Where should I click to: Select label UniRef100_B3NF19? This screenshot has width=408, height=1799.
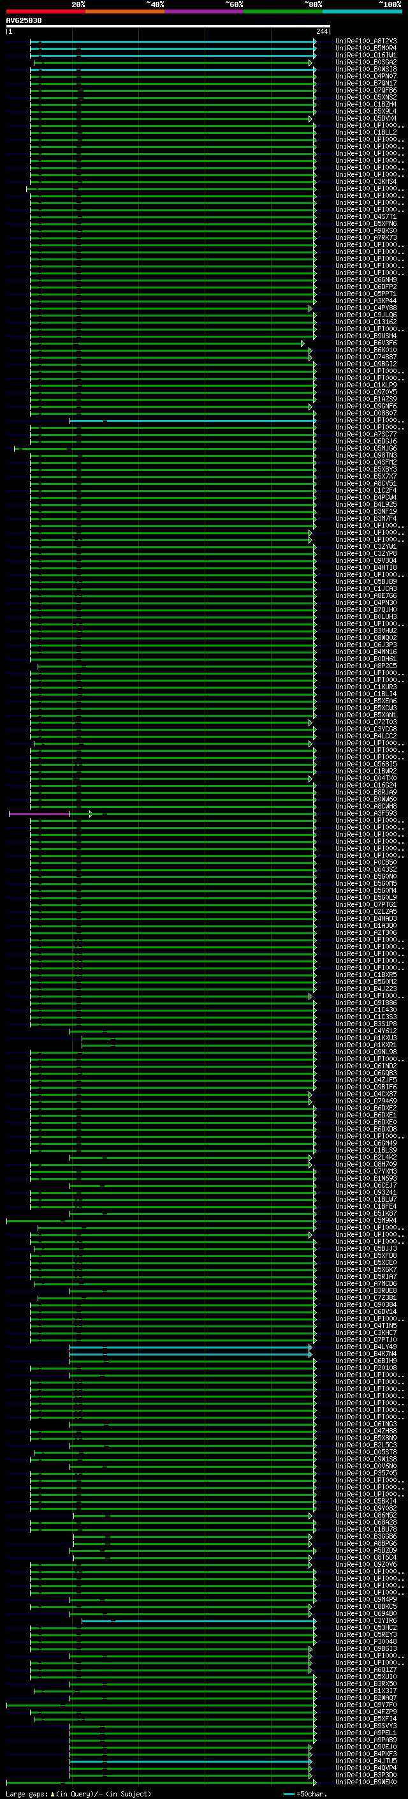366,511
